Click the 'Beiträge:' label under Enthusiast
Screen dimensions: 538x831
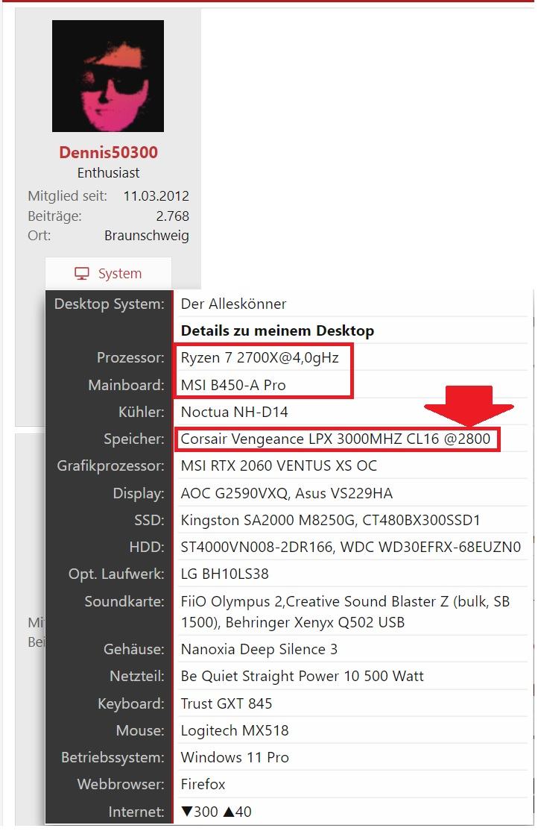[54, 216]
